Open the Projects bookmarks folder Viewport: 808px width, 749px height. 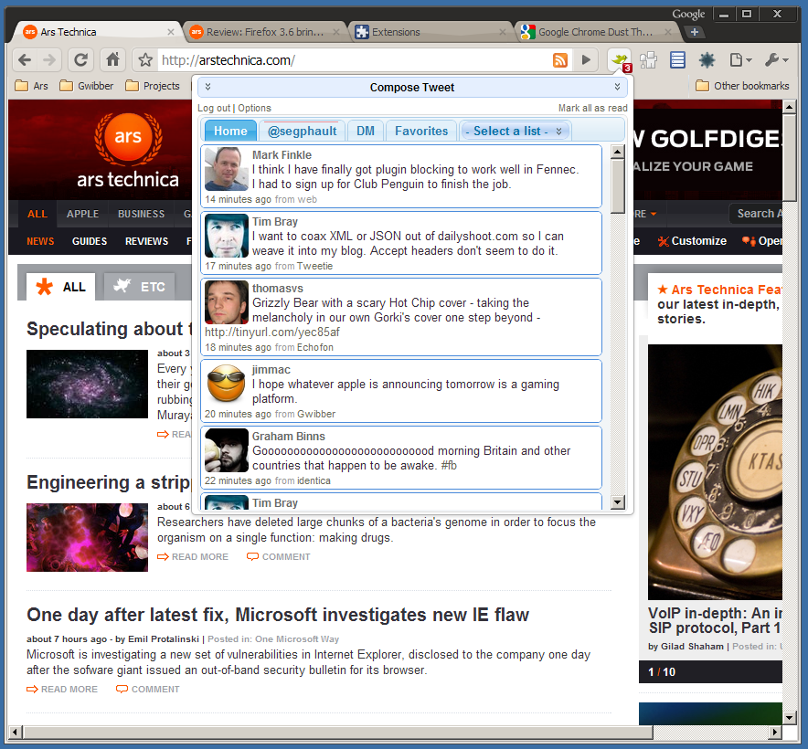click(x=153, y=86)
